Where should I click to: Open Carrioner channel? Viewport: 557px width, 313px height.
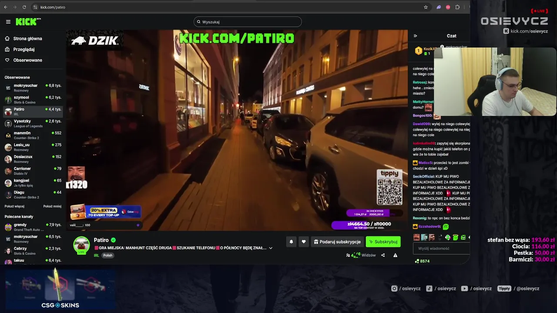click(x=33, y=171)
